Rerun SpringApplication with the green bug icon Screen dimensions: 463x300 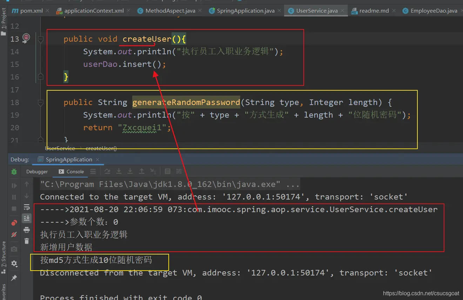tap(14, 172)
